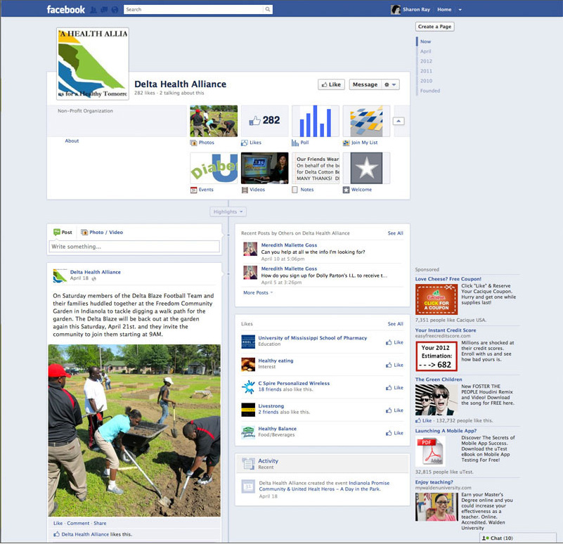Go to Home in the header
The image size is (563, 544).
pos(444,10)
